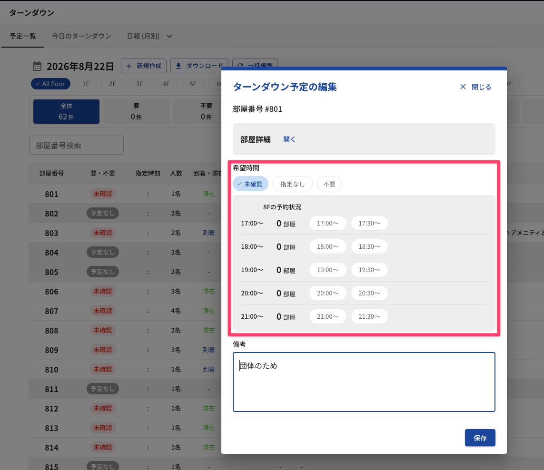
Task: Click the 全体 62件 summary card
Action: point(66,111)
